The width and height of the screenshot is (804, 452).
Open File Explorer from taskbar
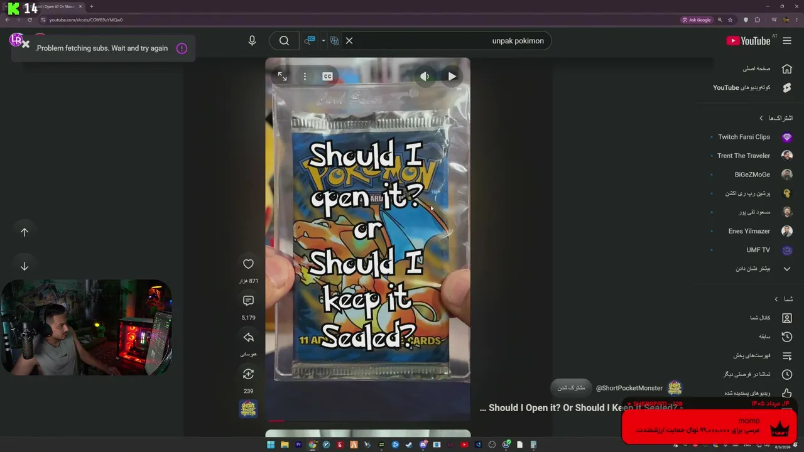pyautogui.click(x=285, y=445)
